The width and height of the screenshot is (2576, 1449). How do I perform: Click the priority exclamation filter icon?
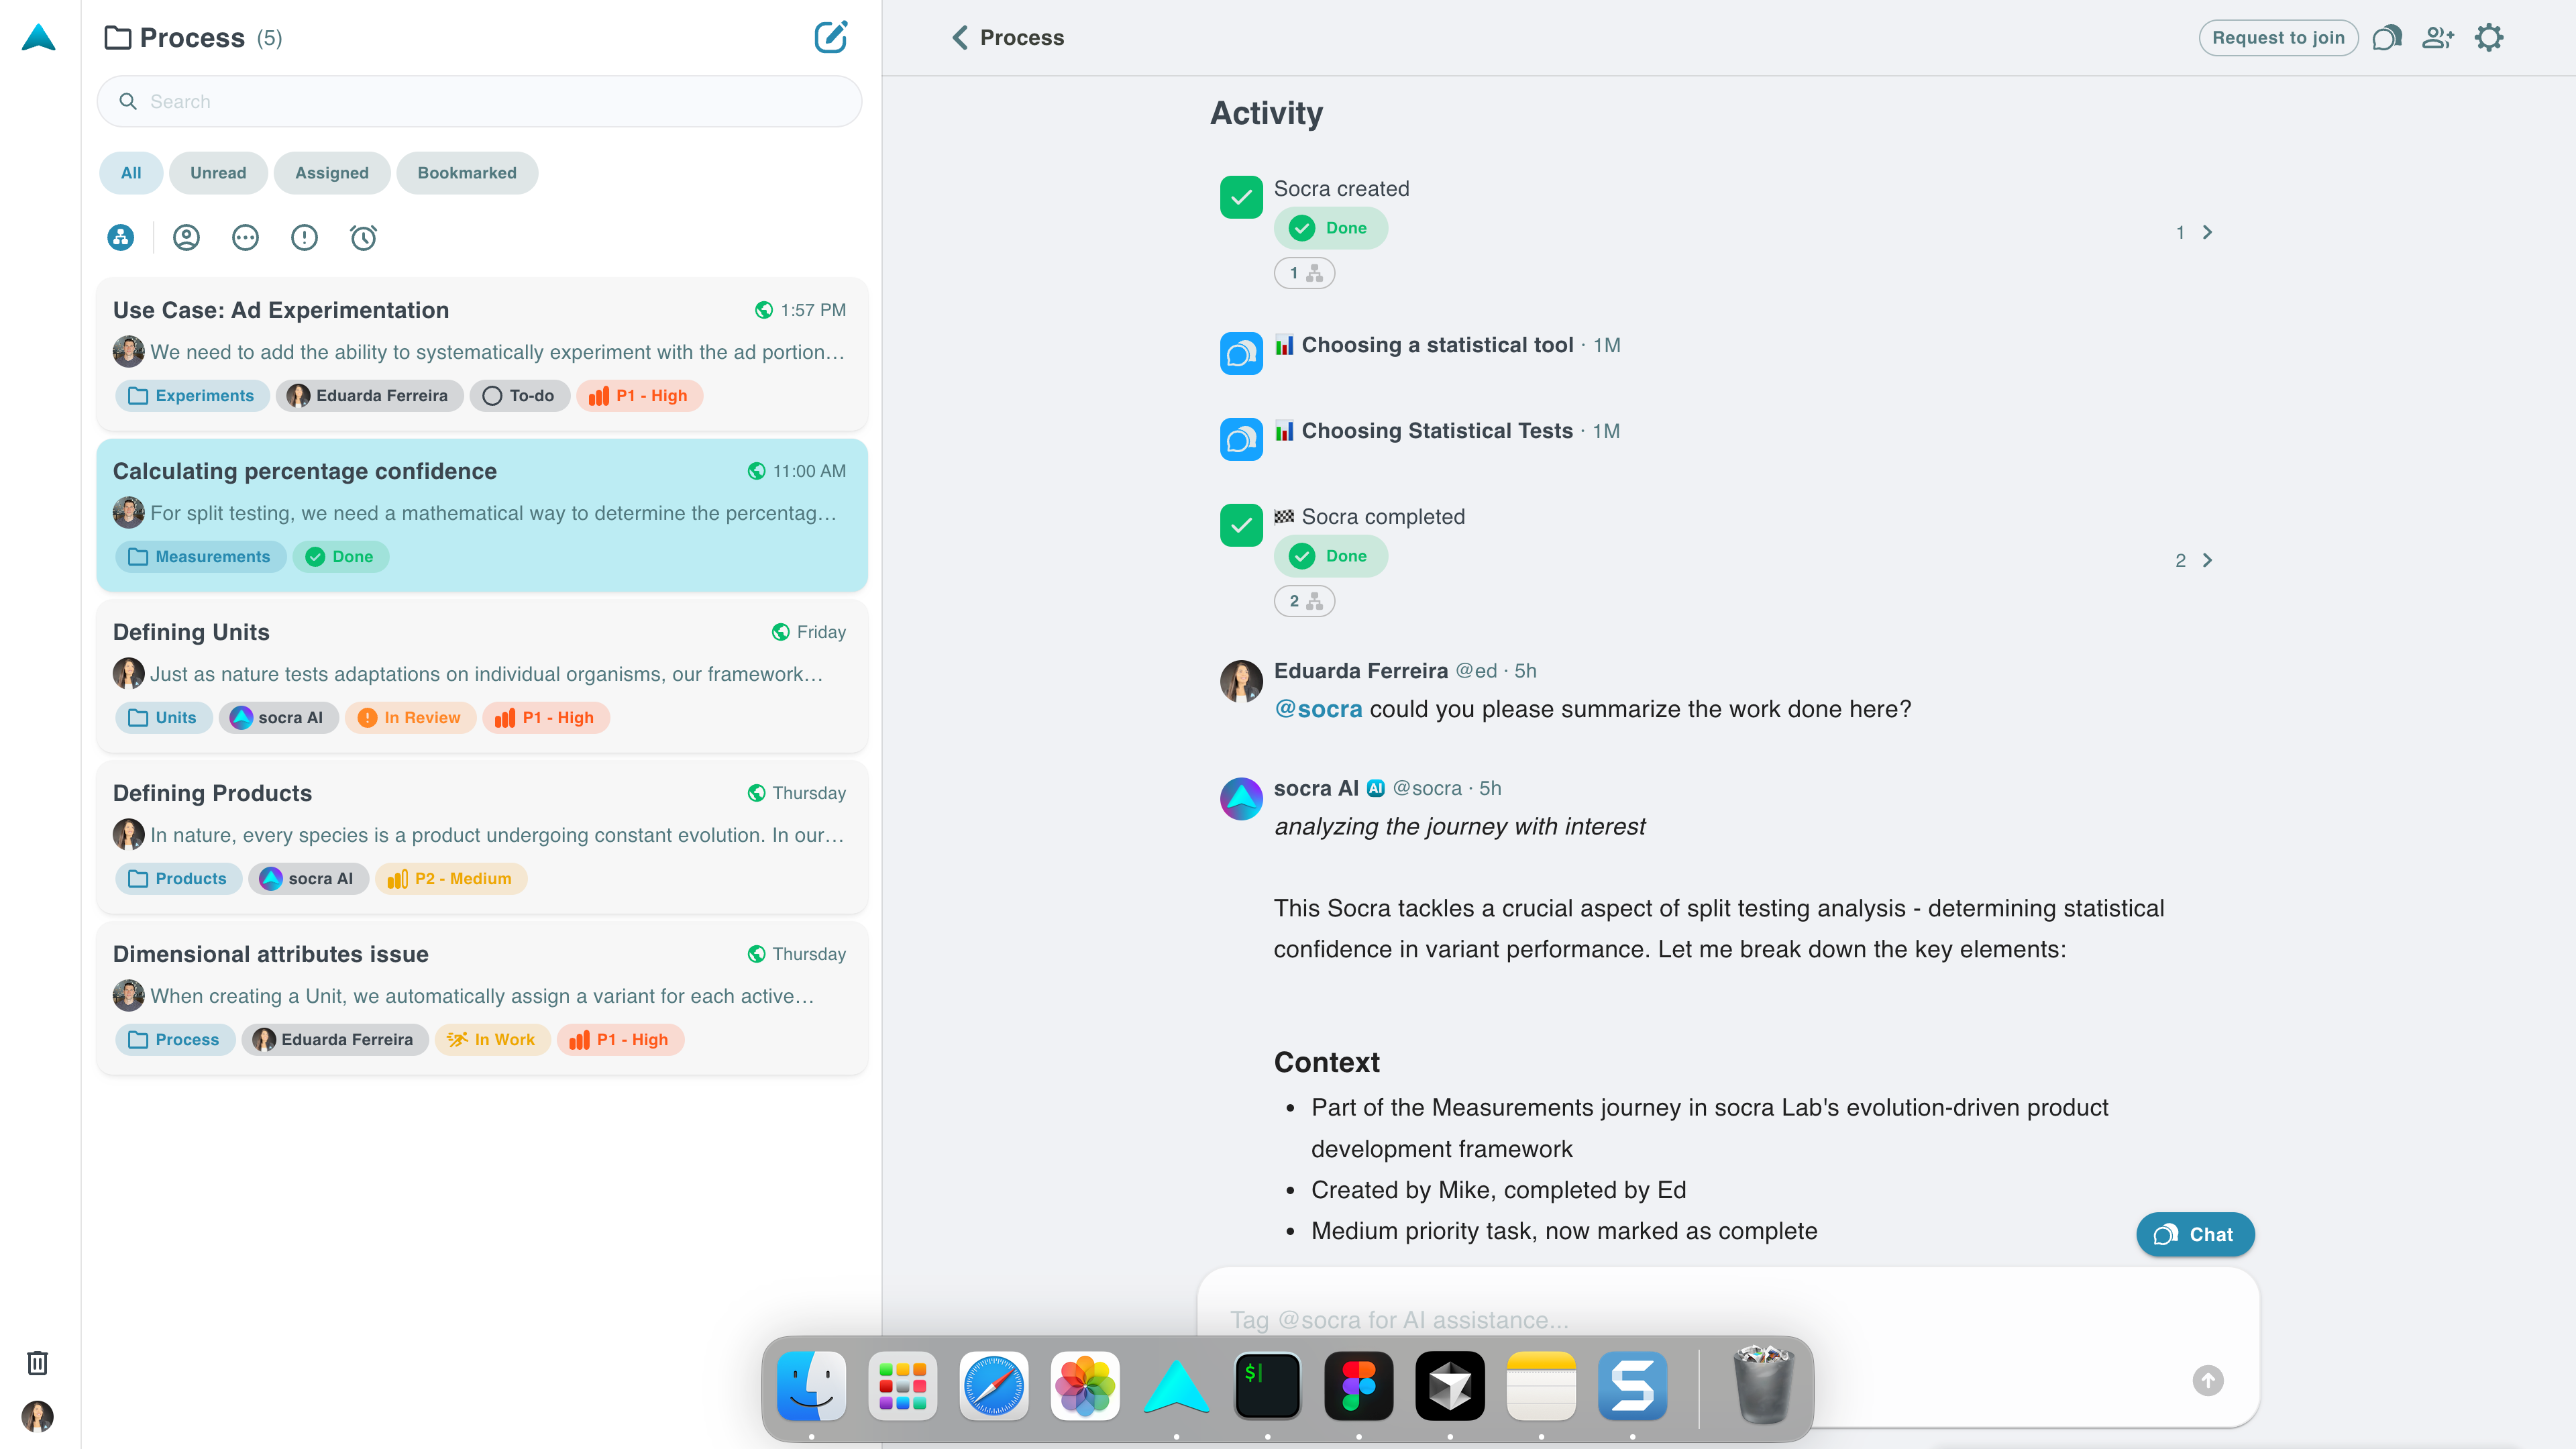point(304,237)
